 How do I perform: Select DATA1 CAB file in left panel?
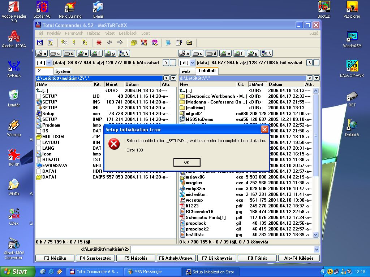(x=106, y=177)
